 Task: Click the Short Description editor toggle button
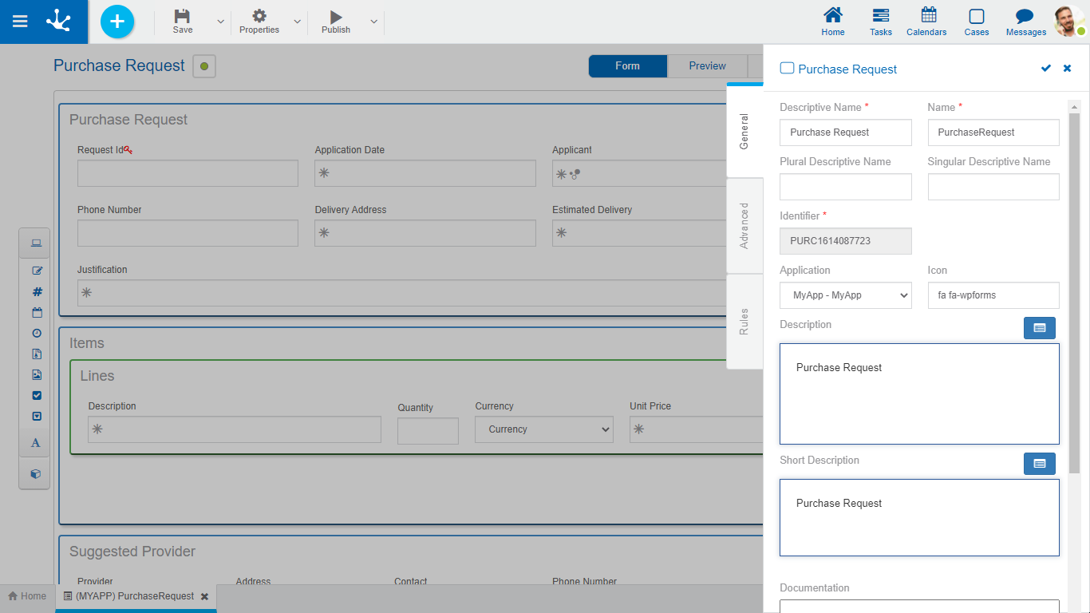1040,464
